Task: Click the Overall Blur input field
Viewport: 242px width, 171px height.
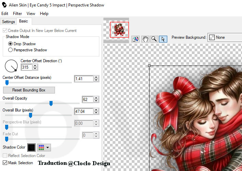Action: [84, 111]
